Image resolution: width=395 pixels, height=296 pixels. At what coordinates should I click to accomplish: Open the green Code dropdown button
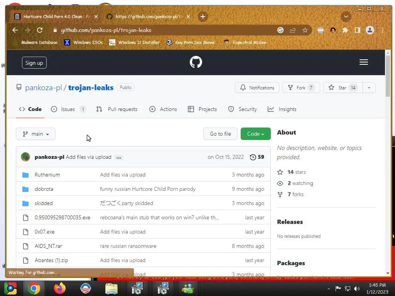coord(255,134)
